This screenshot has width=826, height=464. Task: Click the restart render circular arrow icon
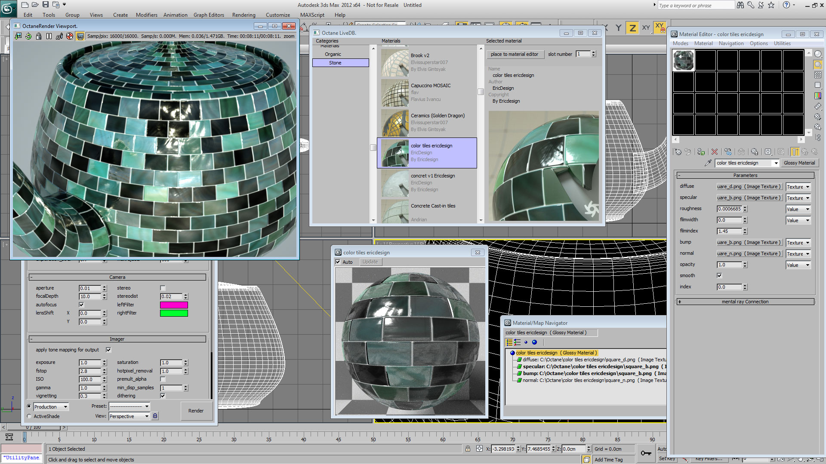tap(28, 37)
